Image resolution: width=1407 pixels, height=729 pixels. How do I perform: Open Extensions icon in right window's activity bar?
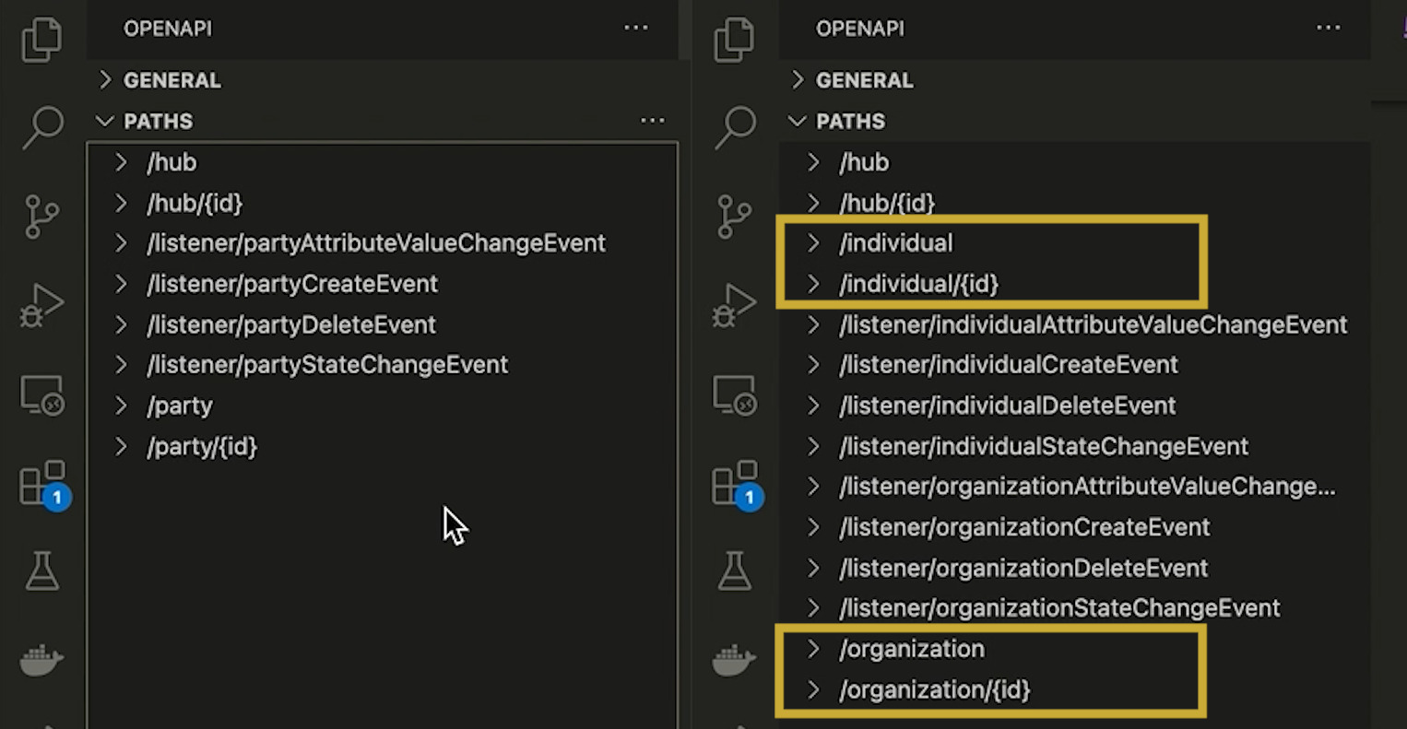[x=737, y=485]
